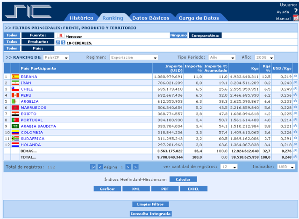Open the COLOMBIA country link
299x219 pixels.
click(32, 133)
